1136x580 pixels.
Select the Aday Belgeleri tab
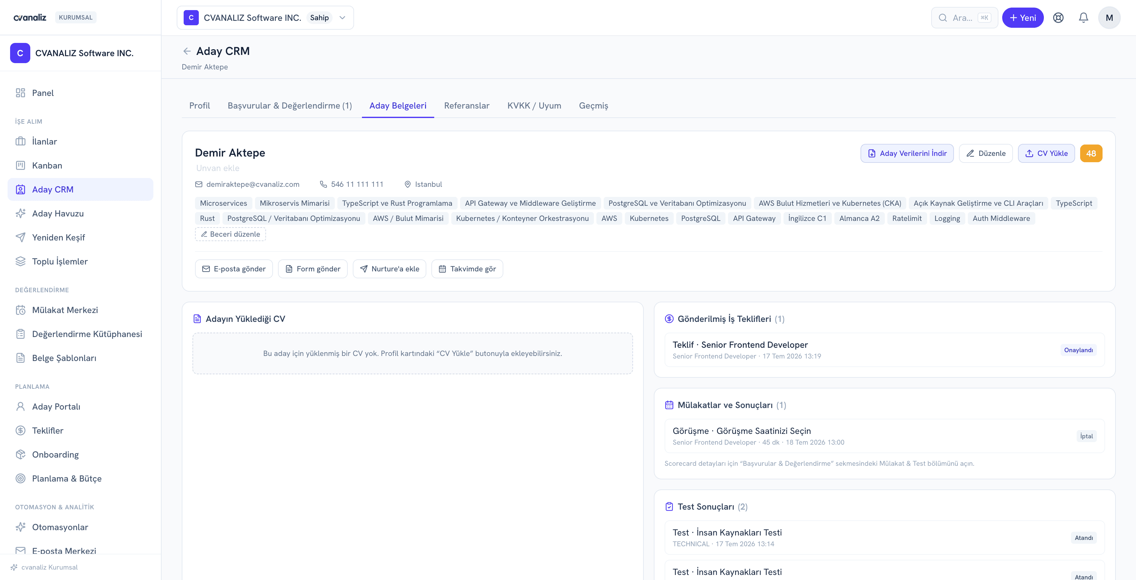pyautogui.click(x=398, y=105)
